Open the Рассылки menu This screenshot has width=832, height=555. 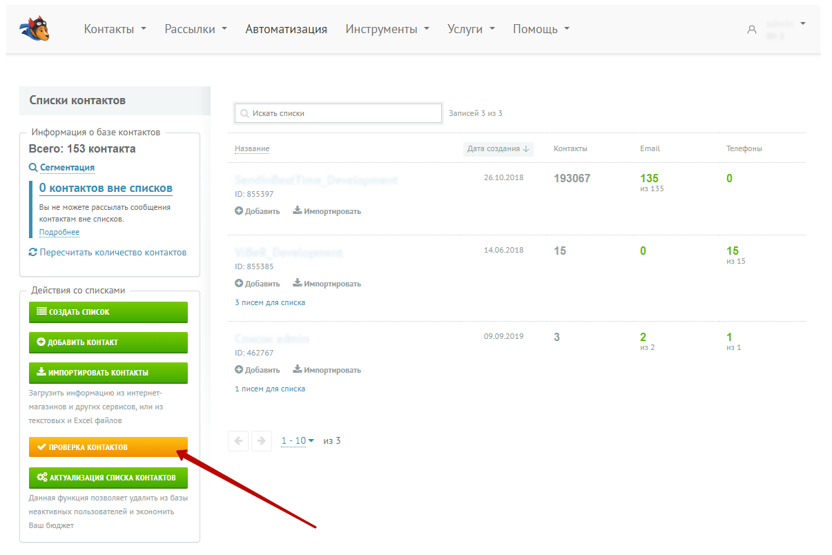tap(196, 29)
